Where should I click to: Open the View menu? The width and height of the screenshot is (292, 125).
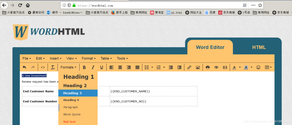(x=72, y=58)
